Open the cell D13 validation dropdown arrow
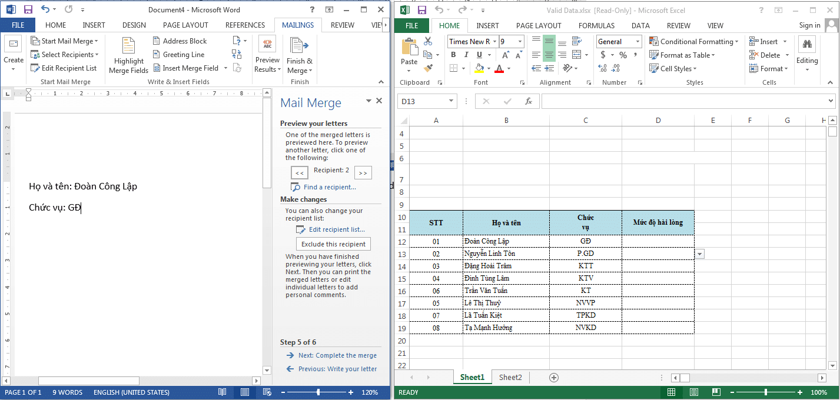The width and height of the screenshot is (840, 400). (699, 254)
